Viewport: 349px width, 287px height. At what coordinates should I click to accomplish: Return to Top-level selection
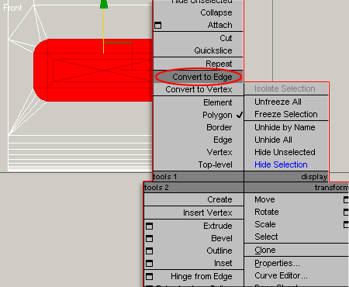tap(215, 164)
